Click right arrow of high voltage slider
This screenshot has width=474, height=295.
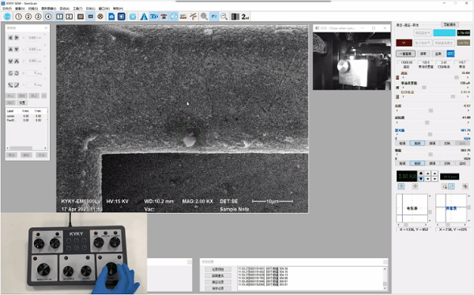click(x=468, y=77)
